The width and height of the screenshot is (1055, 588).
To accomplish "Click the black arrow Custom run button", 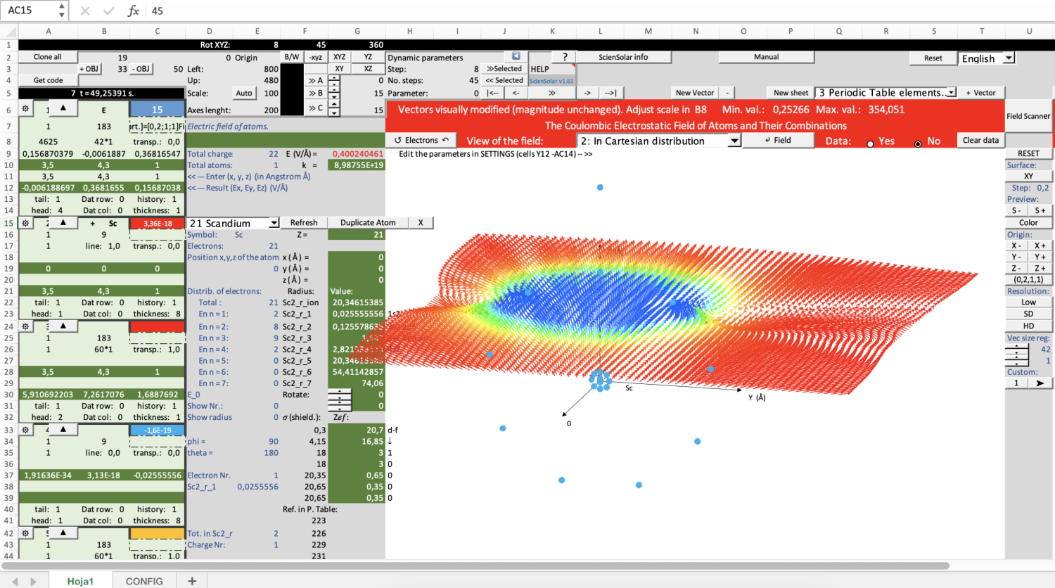I will [1040, 383].
